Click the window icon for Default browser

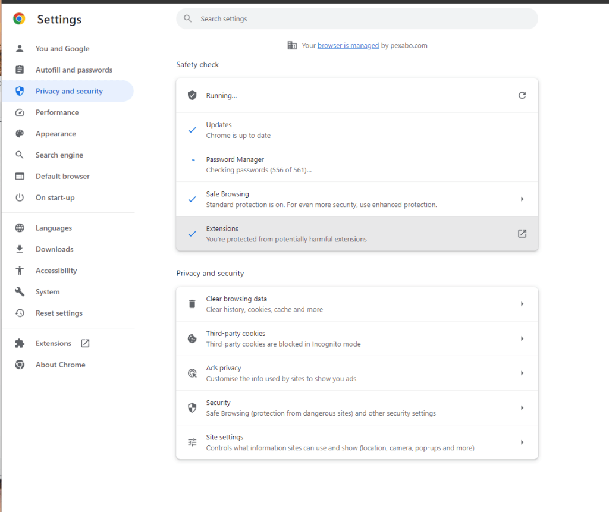tap(20, 177)
